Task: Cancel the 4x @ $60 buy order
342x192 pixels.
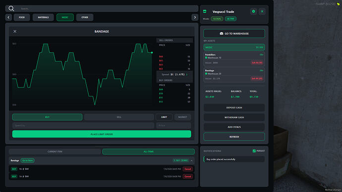Action: coord(187,169)
